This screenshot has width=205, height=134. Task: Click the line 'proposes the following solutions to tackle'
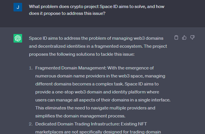pyautogui.click(x=82, y=54)
